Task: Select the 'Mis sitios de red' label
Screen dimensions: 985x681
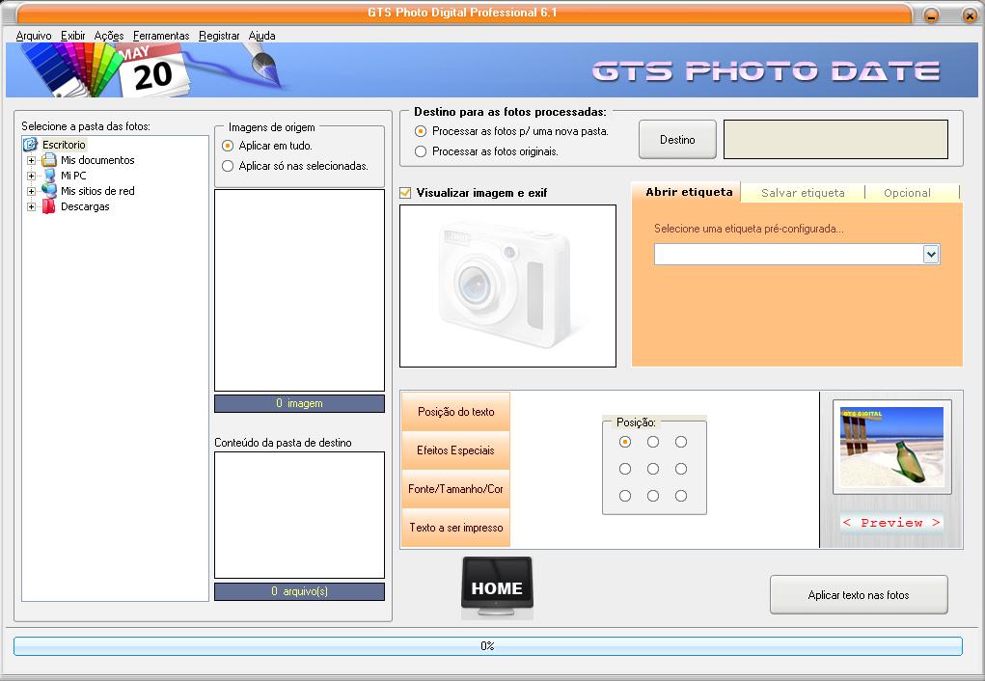Action: [97, 191]
